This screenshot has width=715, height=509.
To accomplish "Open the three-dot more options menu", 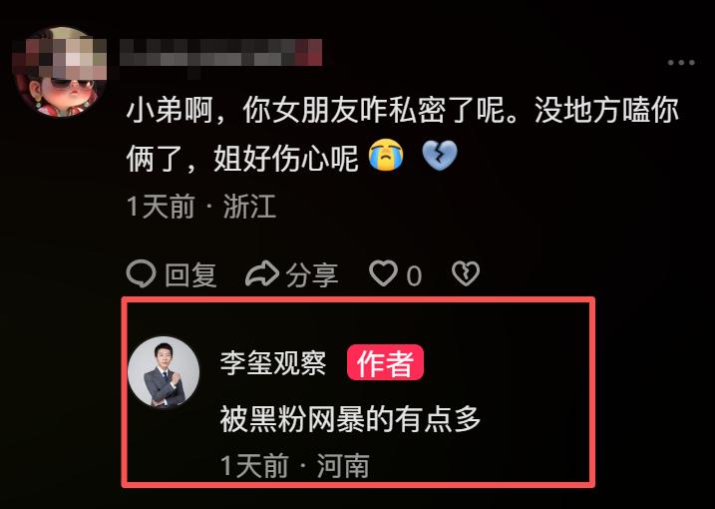I will [x=681, y=63].
